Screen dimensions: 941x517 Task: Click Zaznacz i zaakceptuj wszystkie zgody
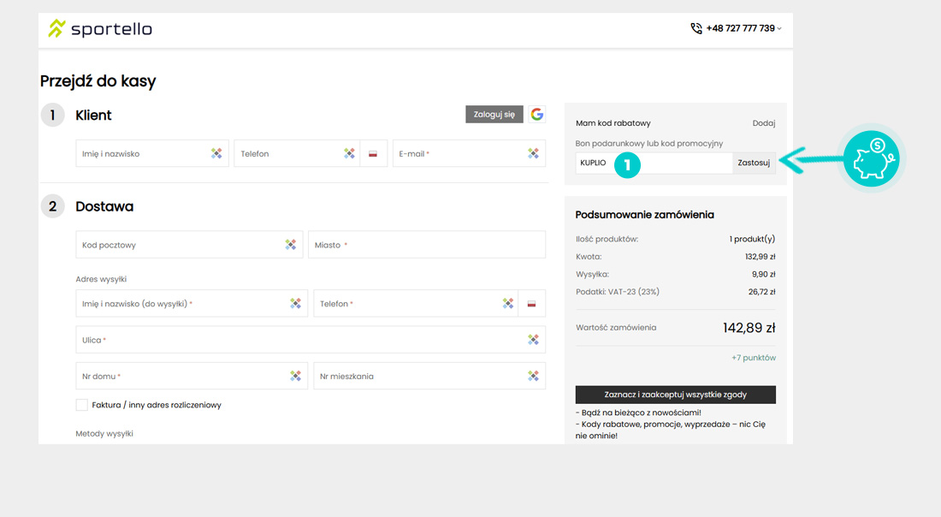pyautogui.click(x=675, y=395)
